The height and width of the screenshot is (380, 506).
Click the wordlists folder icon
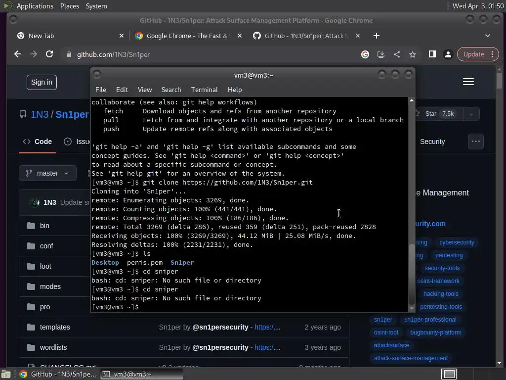[x=31, y=348]
